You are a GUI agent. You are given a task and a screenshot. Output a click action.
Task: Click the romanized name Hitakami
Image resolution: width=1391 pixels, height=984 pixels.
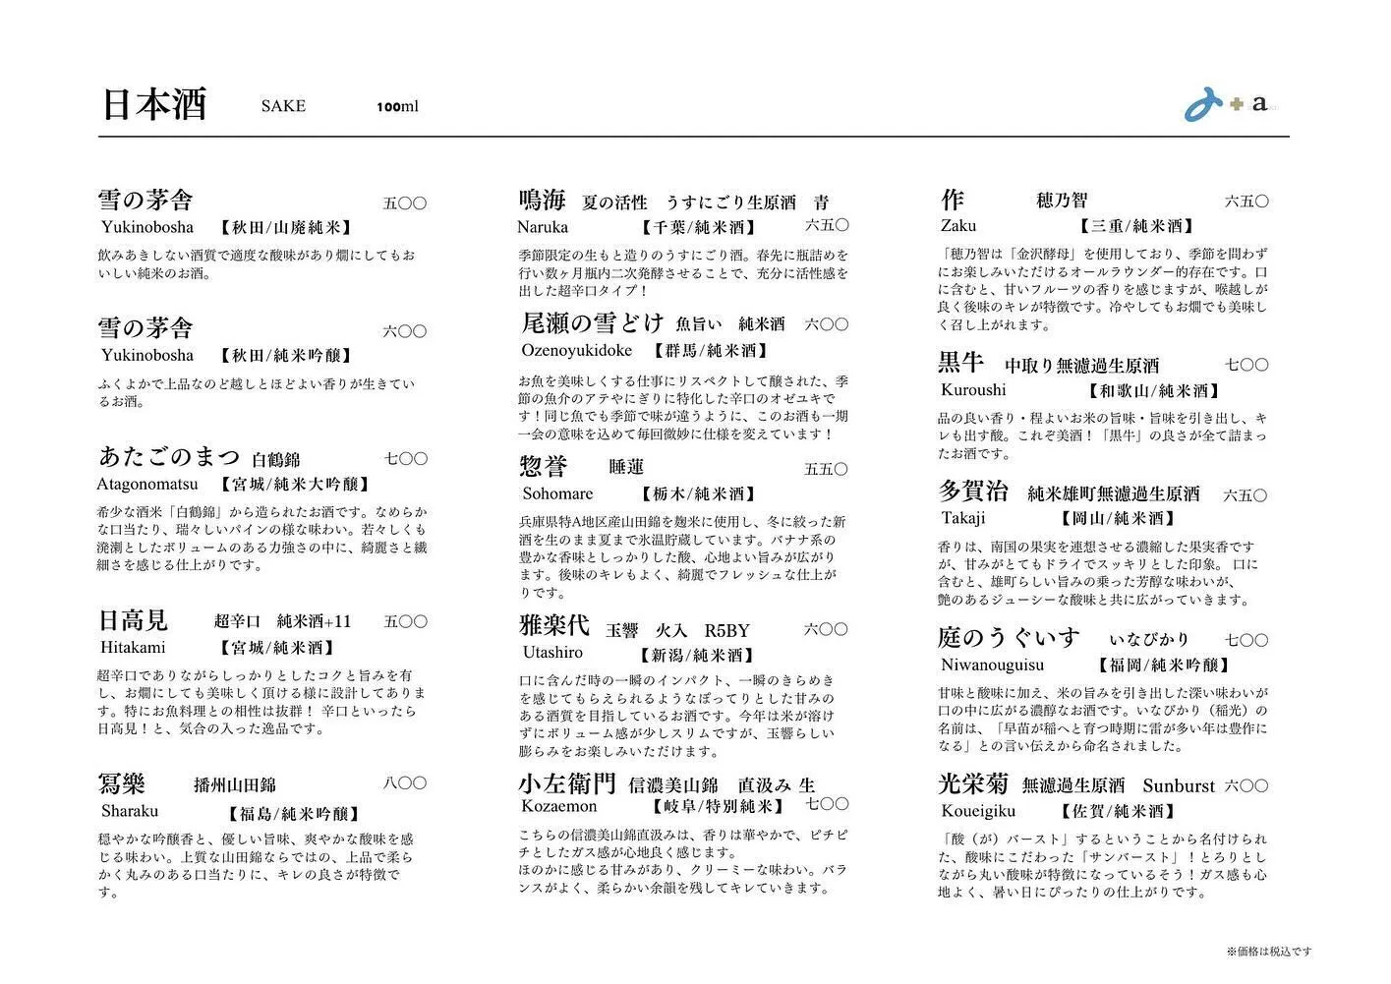click(x=133, y=647)
